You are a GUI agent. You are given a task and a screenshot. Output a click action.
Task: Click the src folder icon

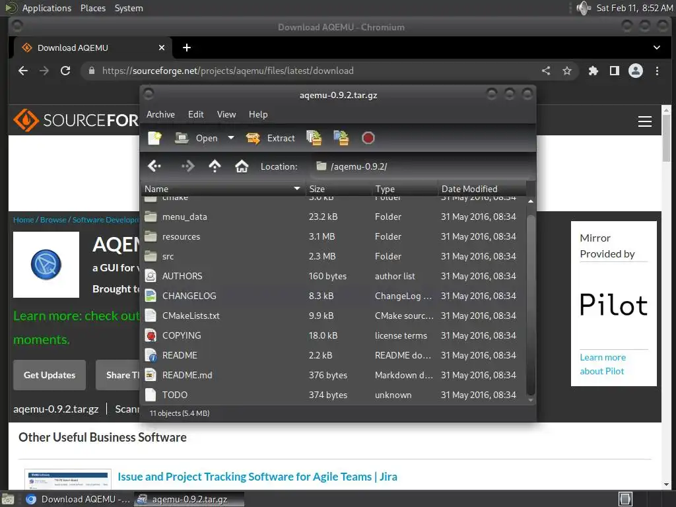151,256
